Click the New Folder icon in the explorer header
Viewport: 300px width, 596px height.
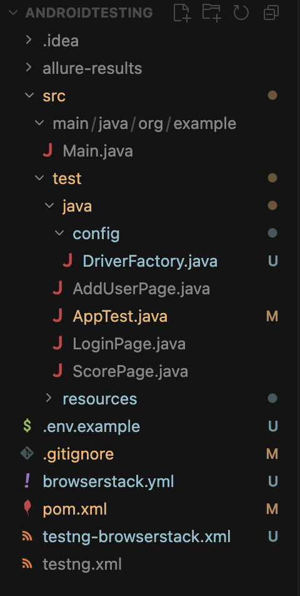212,13
